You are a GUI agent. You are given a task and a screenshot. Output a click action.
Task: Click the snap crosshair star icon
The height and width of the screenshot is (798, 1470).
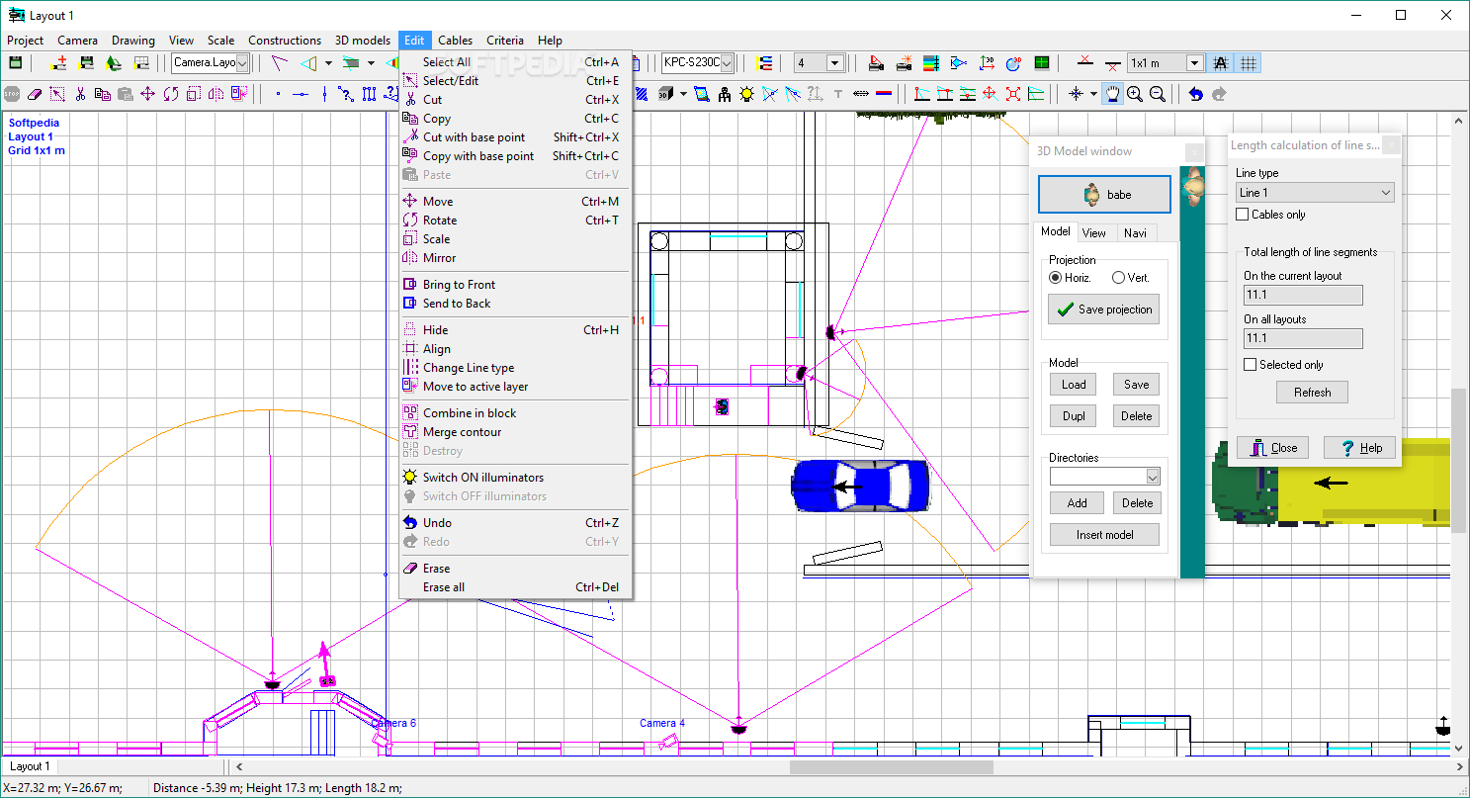[x=1076, y=94]
